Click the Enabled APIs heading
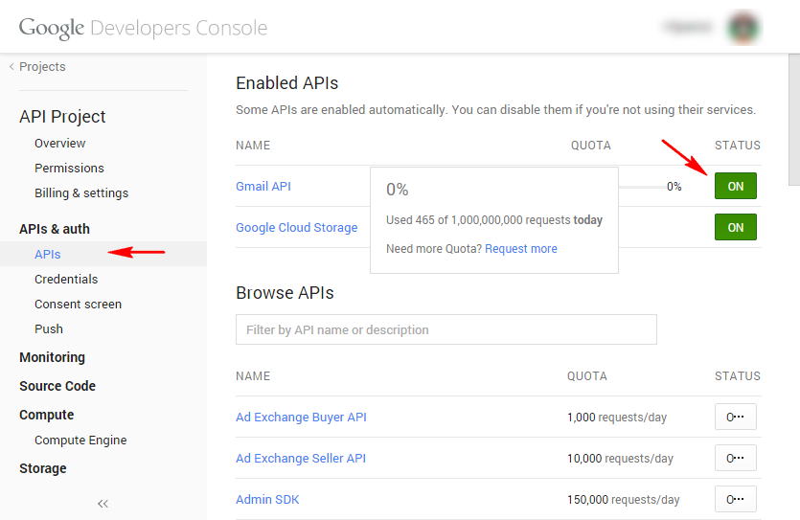 286,83
